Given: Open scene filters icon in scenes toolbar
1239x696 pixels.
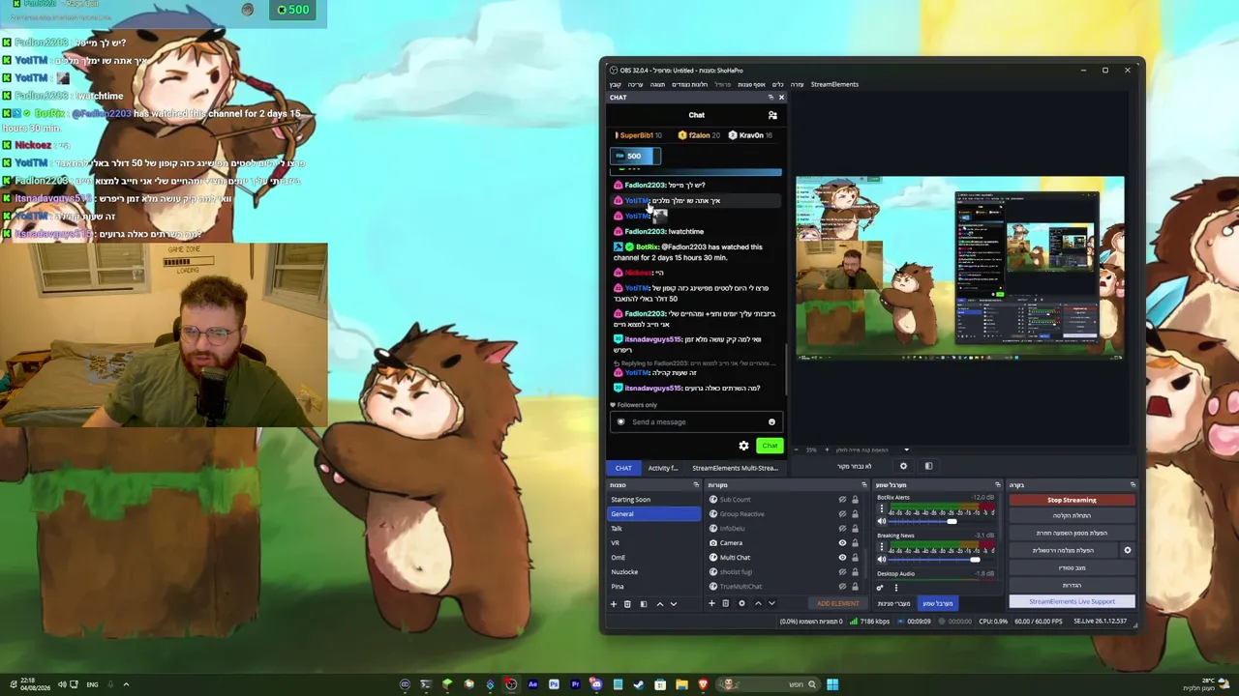Looking at the screenshot, I should (644, 604).
